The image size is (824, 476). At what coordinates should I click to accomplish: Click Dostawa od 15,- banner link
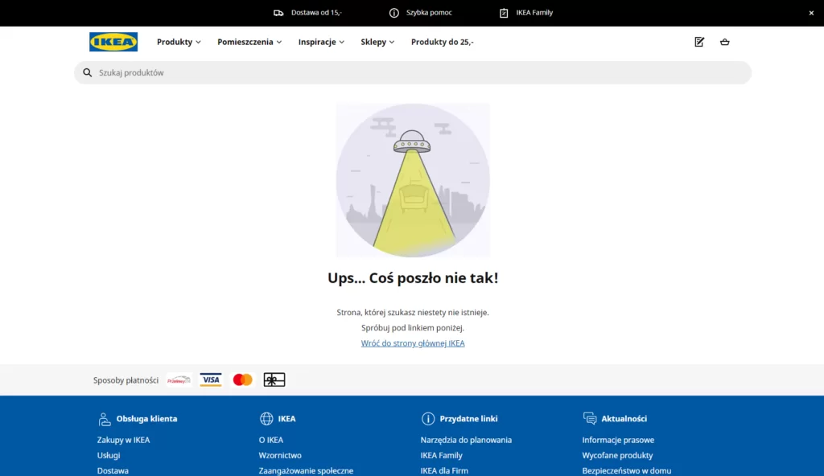[316, 13]
